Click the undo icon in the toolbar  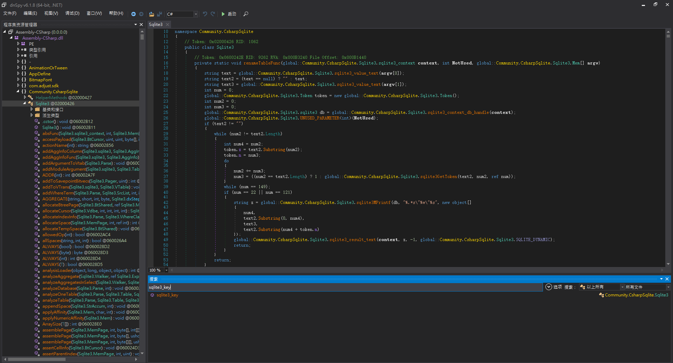(x=205, y=14)
